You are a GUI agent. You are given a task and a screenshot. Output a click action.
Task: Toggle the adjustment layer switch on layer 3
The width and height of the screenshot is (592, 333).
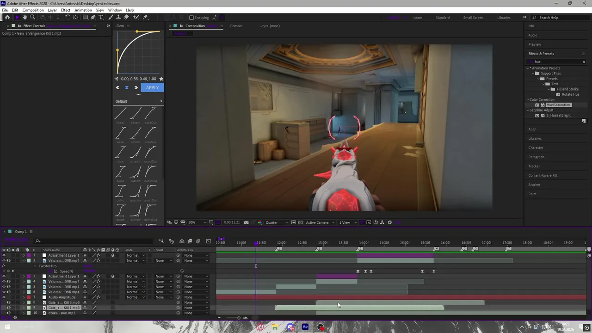coord(112,276)
